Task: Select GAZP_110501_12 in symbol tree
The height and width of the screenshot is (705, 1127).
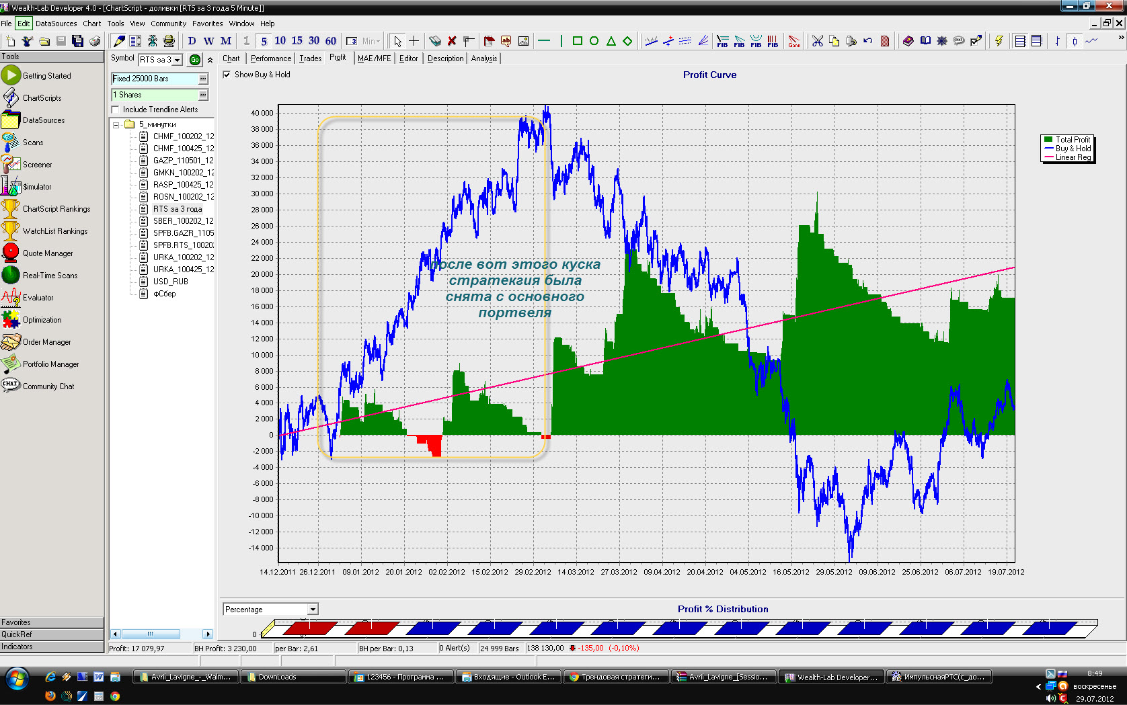Action: pos(183,161)
